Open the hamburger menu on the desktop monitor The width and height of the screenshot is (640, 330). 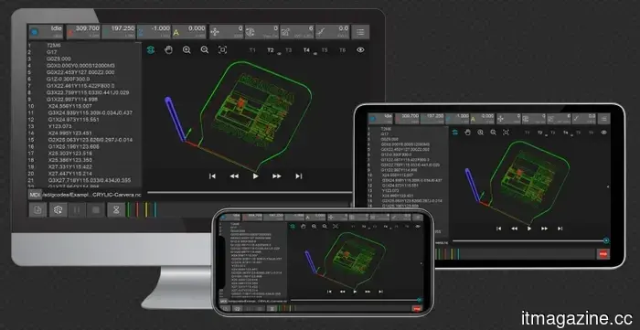tap(360, 32)
